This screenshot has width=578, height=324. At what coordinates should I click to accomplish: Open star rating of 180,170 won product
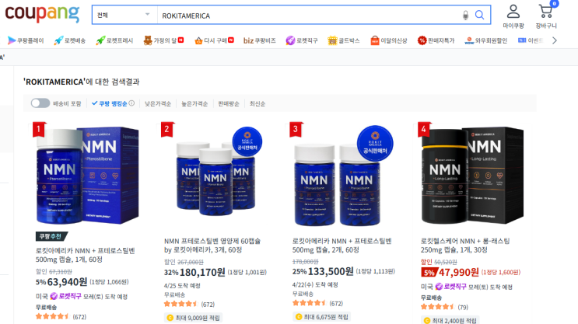point(180,304)
